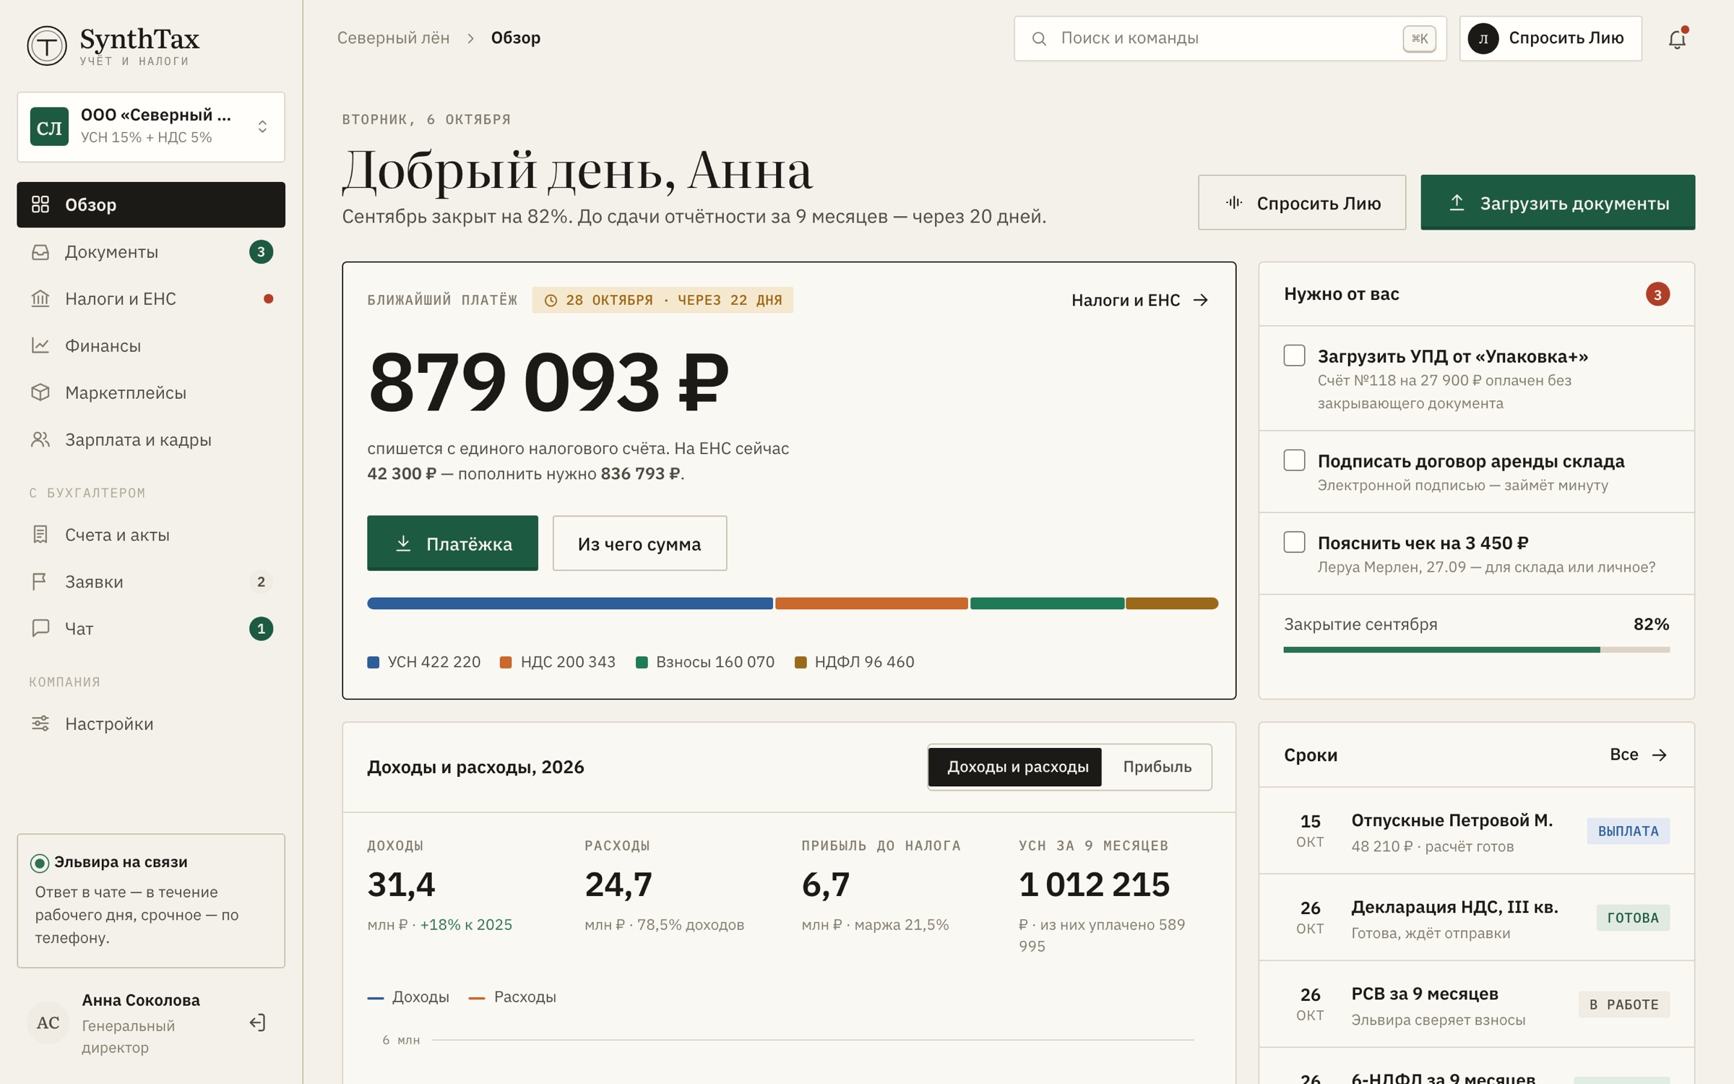This screenshot has height=1084, width=1734.
Task: Click the Маркетплейсы box icon
Action: (x=40, y=392)
